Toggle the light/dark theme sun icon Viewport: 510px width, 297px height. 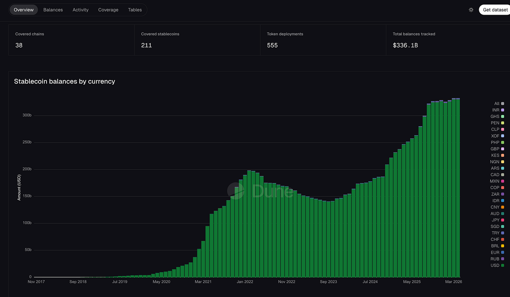(x=471, y=10)
